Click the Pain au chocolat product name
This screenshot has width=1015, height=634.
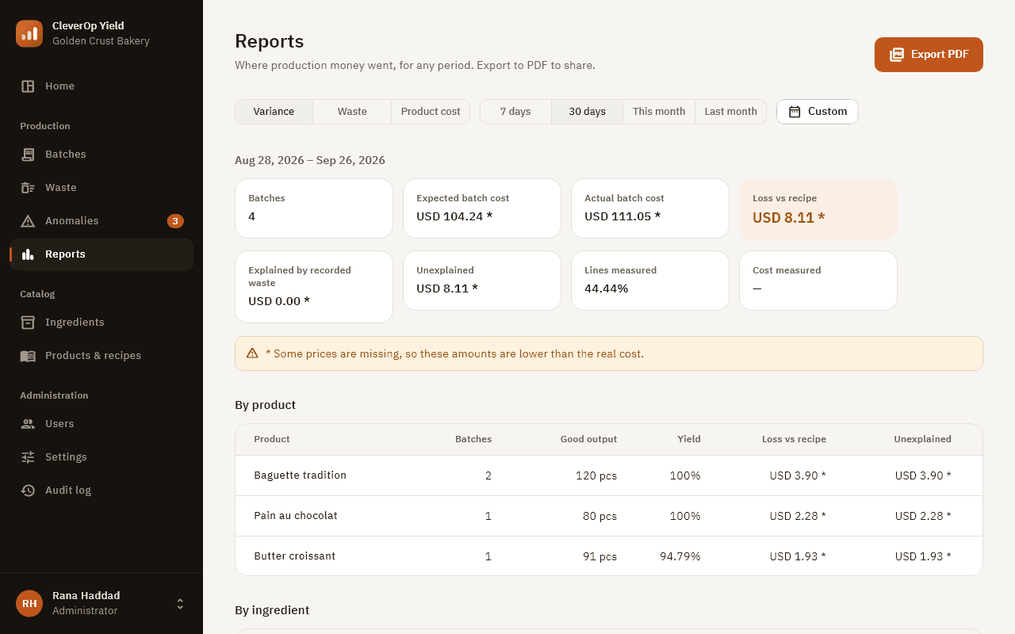click(x=296, y=516)
